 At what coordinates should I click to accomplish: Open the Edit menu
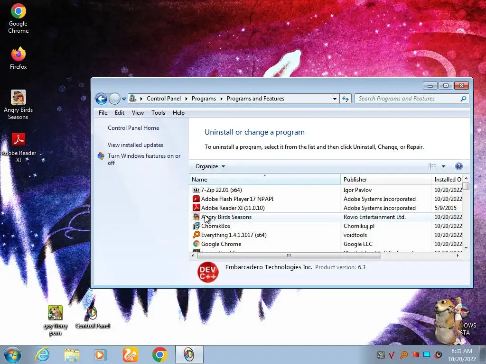[x=119, y=113]
